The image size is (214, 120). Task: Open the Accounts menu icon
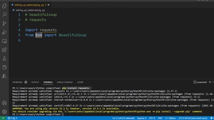tap(4, 103)
